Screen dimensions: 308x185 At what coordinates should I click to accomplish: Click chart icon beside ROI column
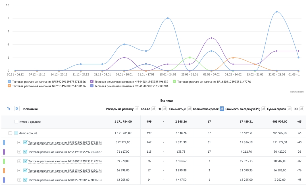tap(302, 109)
